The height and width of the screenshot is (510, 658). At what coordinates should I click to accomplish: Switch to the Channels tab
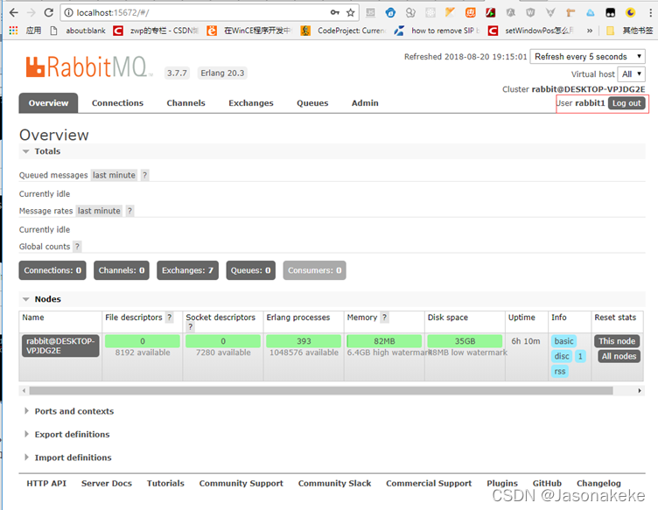[x=185, y=103]
